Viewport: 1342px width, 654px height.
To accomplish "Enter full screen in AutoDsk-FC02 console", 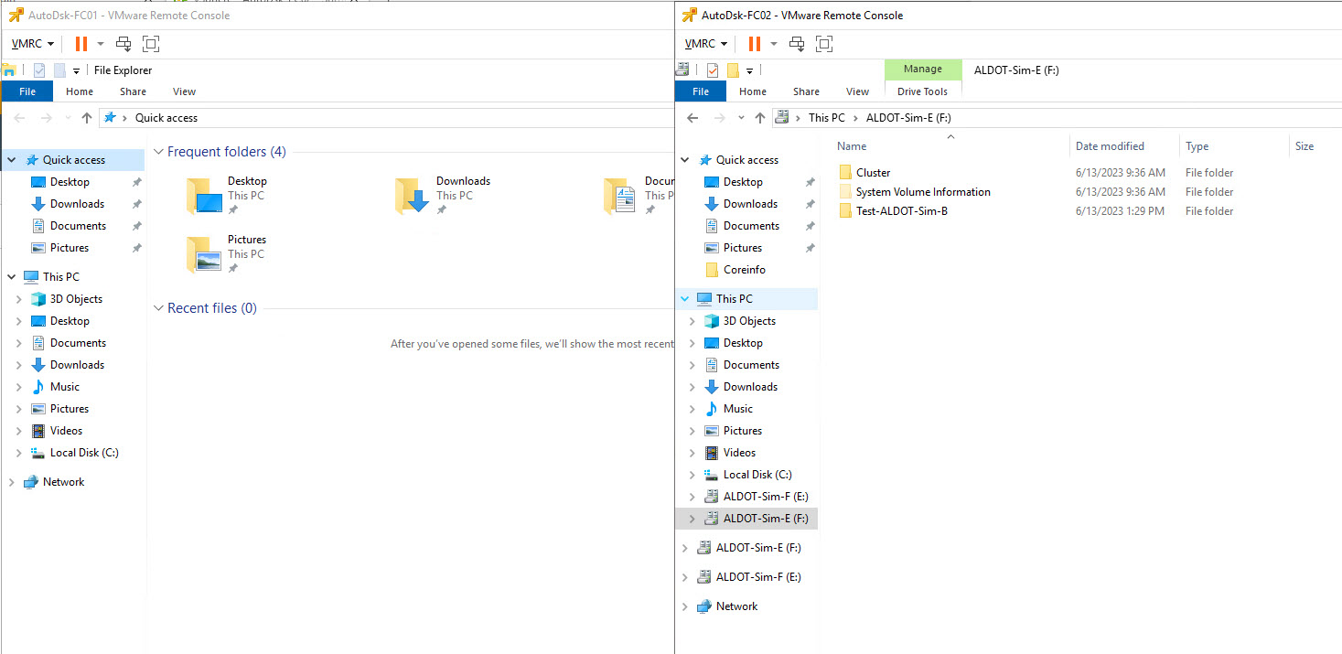I will tap(824, 43).
